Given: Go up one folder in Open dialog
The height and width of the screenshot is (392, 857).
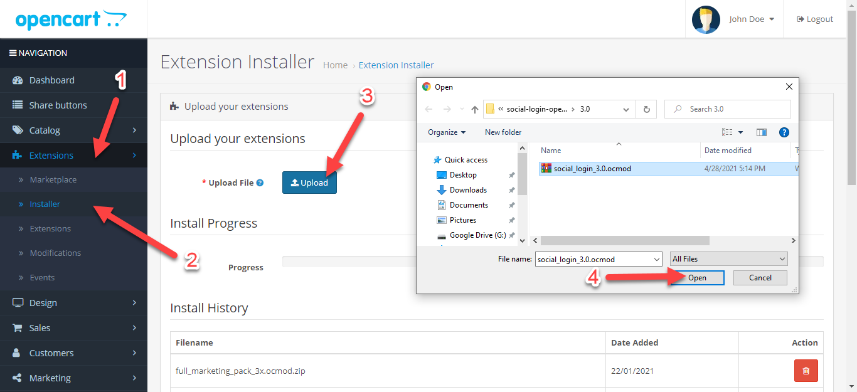Looking at the screenshot, I should pos(474,109).
